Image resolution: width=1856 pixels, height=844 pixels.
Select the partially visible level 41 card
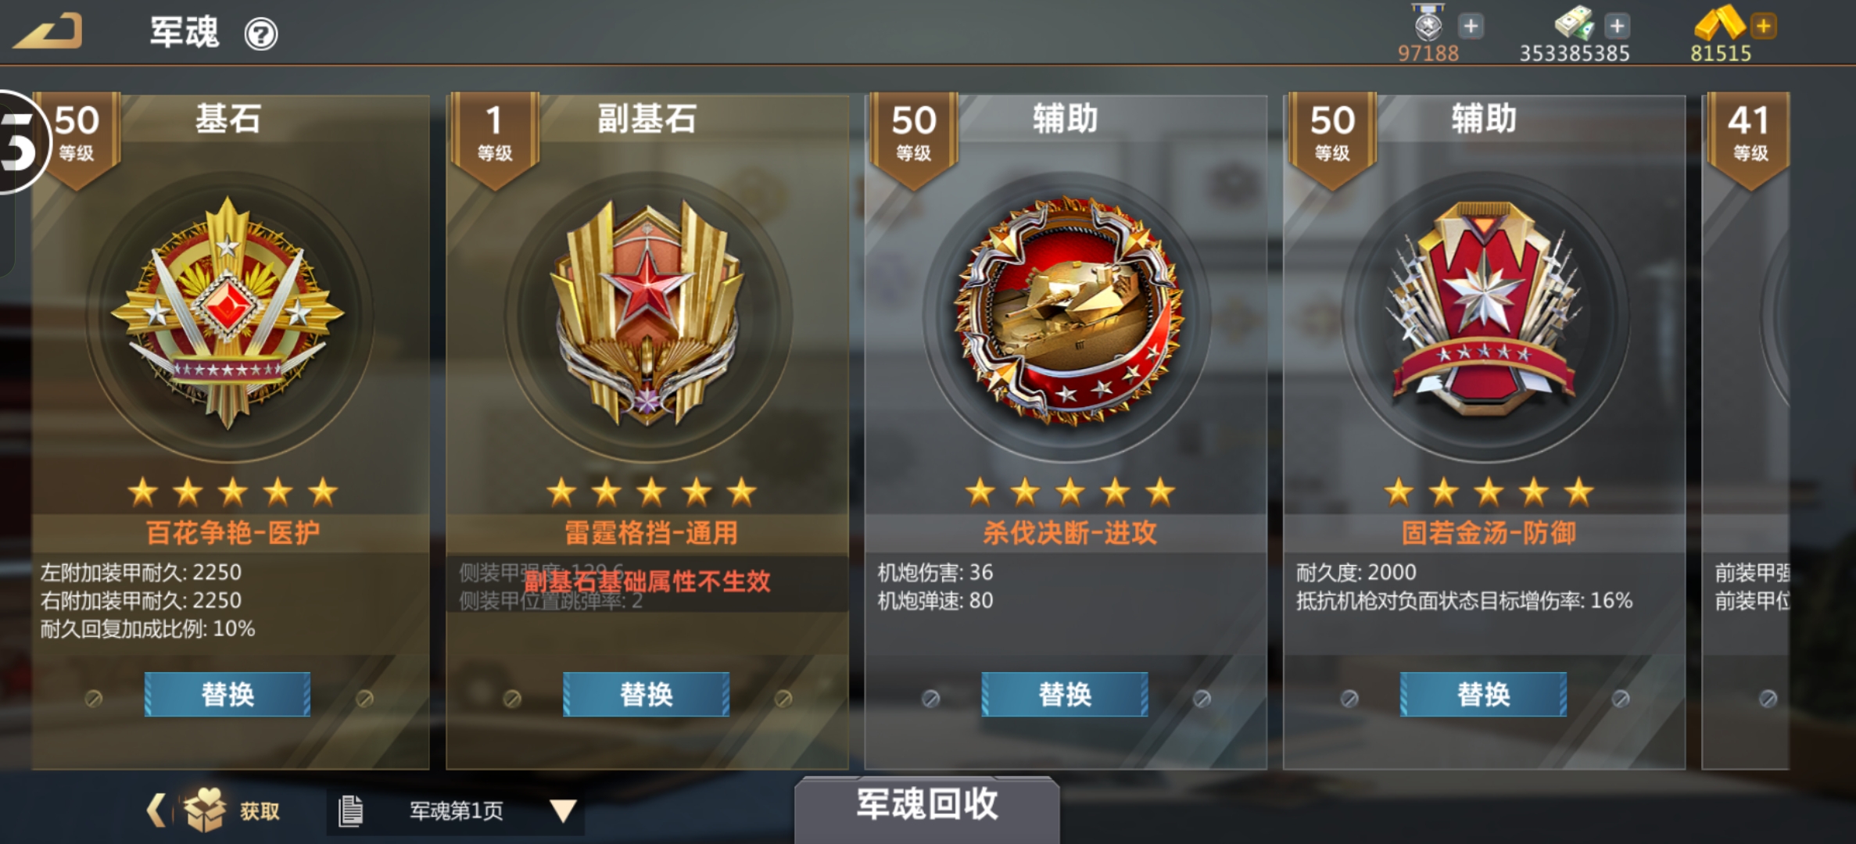point(1746,431)
